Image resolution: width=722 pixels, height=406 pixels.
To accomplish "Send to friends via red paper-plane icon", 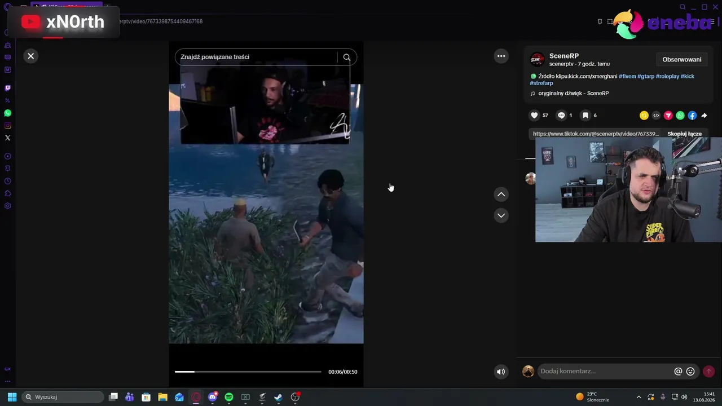I will pyautogui.click(x=668, y=116).
